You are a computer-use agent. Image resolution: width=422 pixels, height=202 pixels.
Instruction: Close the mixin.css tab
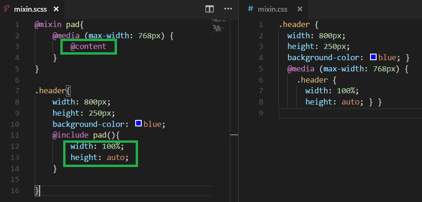tap(300, 9)
